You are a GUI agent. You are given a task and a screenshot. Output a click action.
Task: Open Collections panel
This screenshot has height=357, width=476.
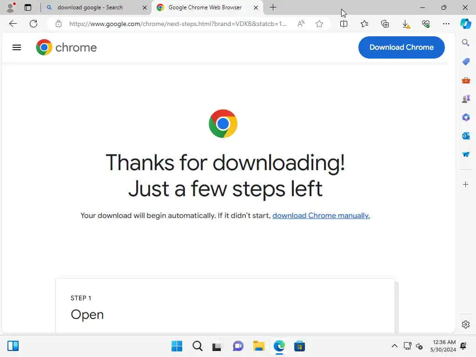[385, 24]
